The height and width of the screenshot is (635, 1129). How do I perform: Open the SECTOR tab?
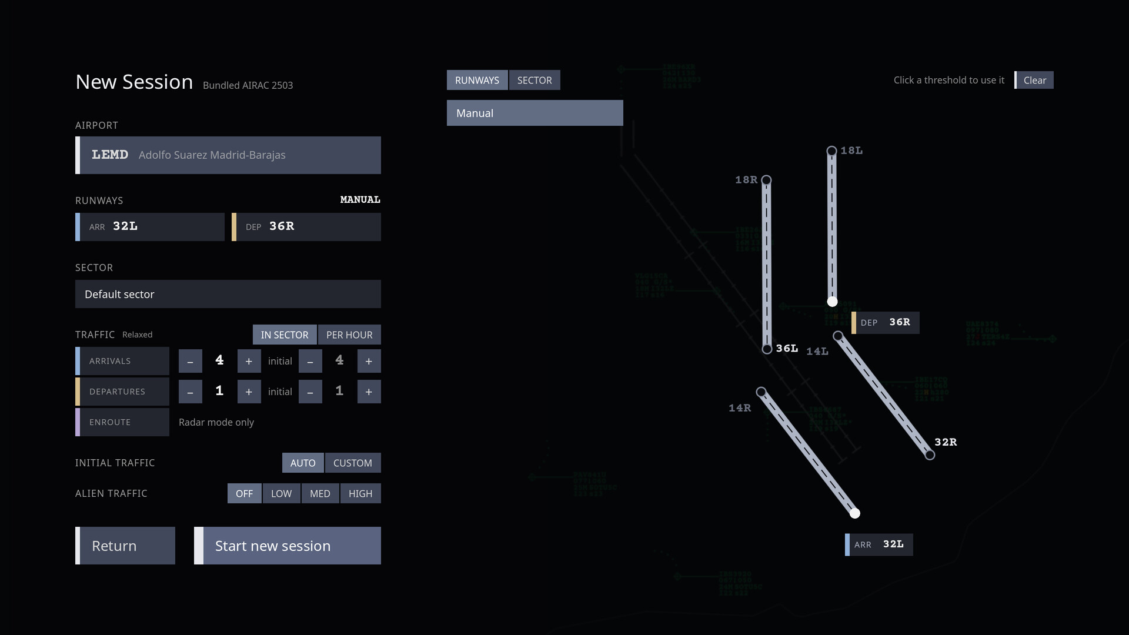tap(535, 80)
